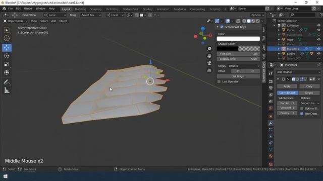Viewport: 323px width, 181px height.
Task: Hide the noga object via eye icon
Action: pos(319,39)
